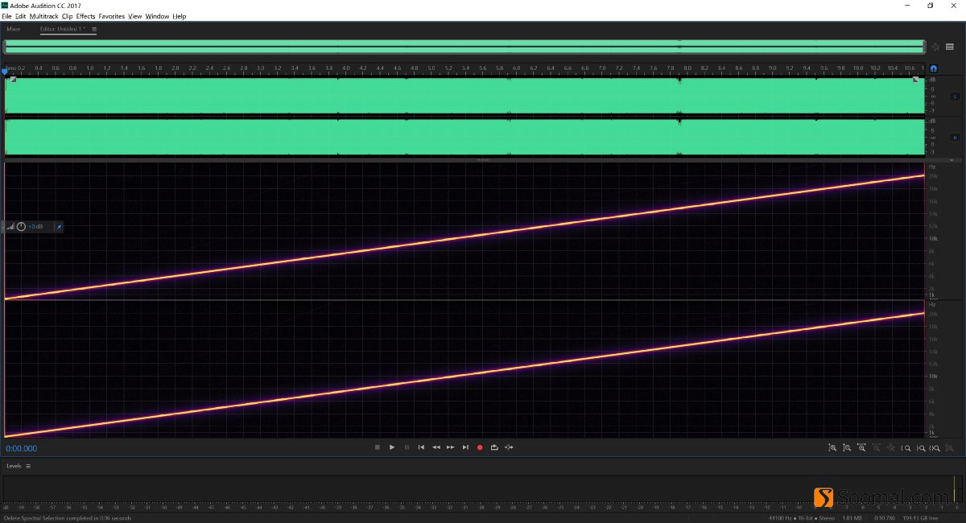Image resolution: width=966 pixels, height=523 pixels.
Task: Open the Editor panel menu
Action: click(93, 29)
